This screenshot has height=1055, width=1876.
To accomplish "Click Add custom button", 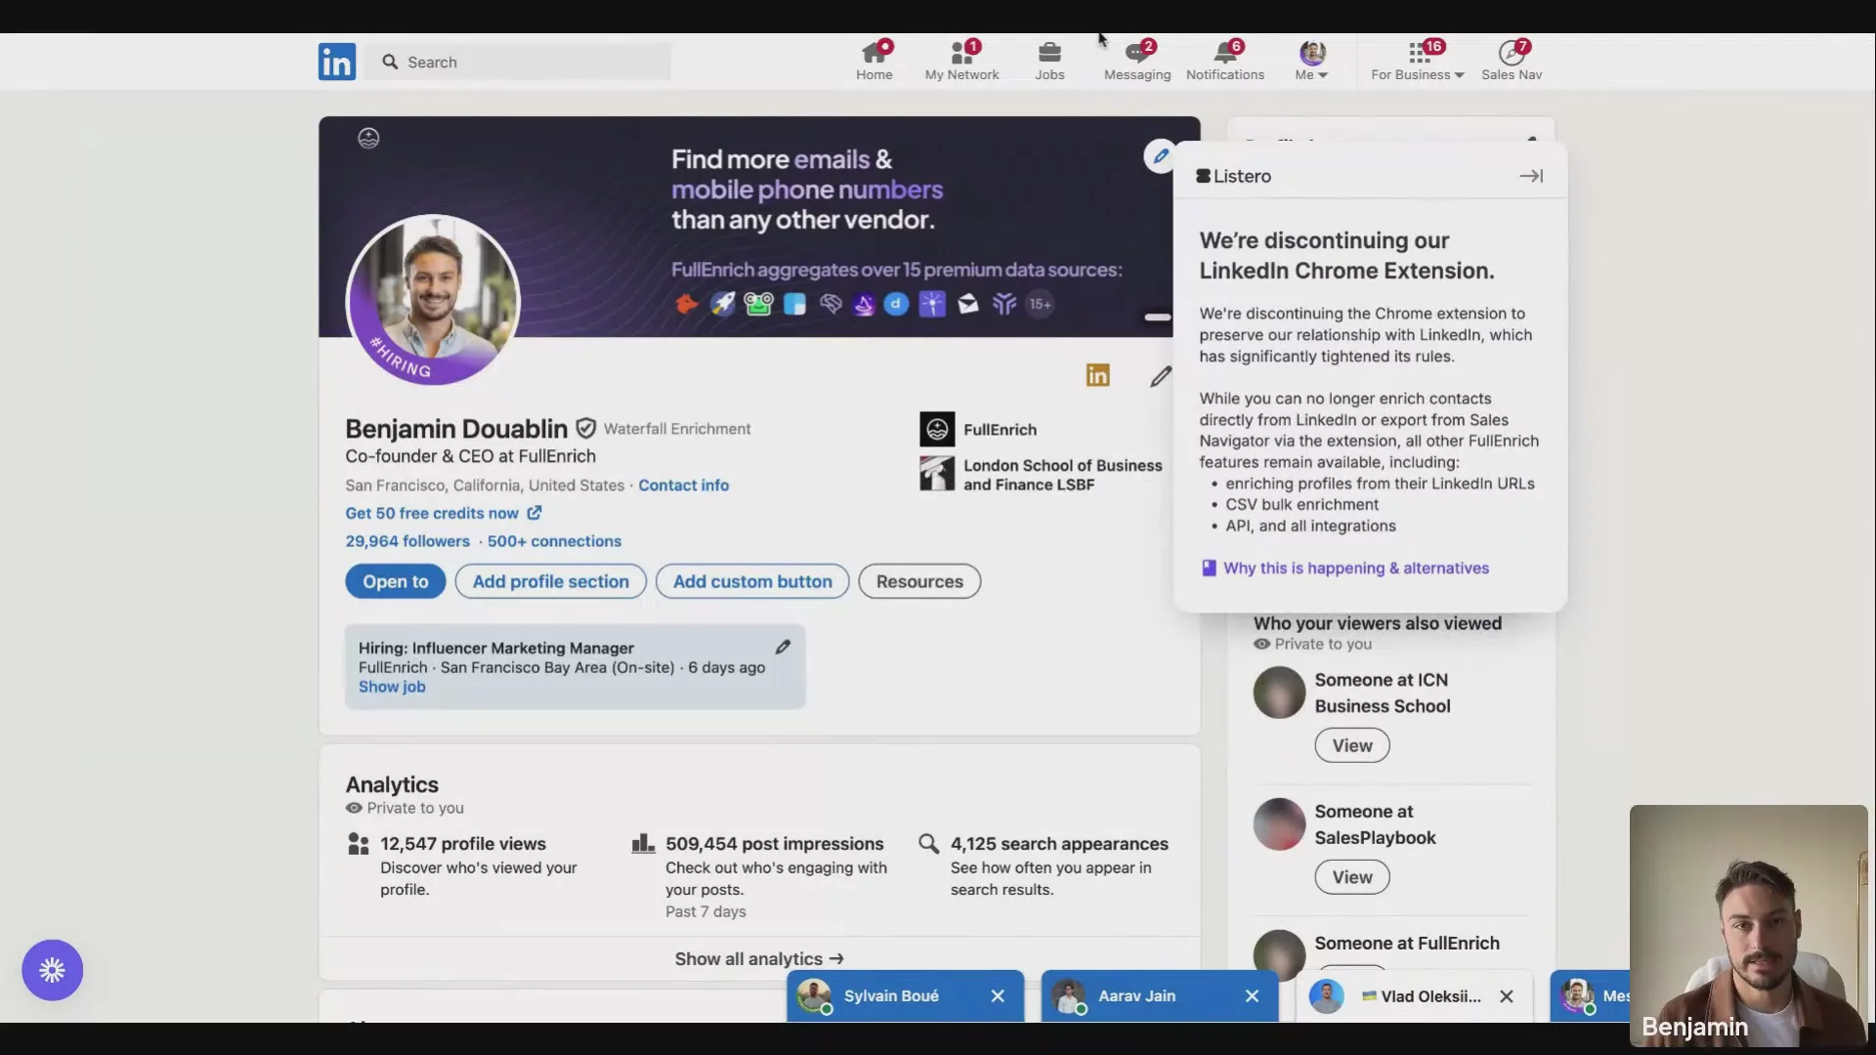I will (x=752, y=581).
